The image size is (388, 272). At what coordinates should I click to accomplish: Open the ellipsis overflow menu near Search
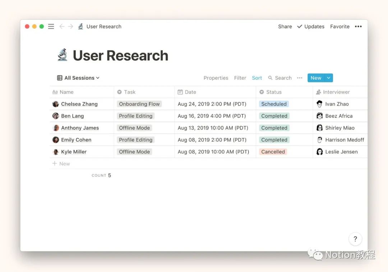[x=300, y=78]
